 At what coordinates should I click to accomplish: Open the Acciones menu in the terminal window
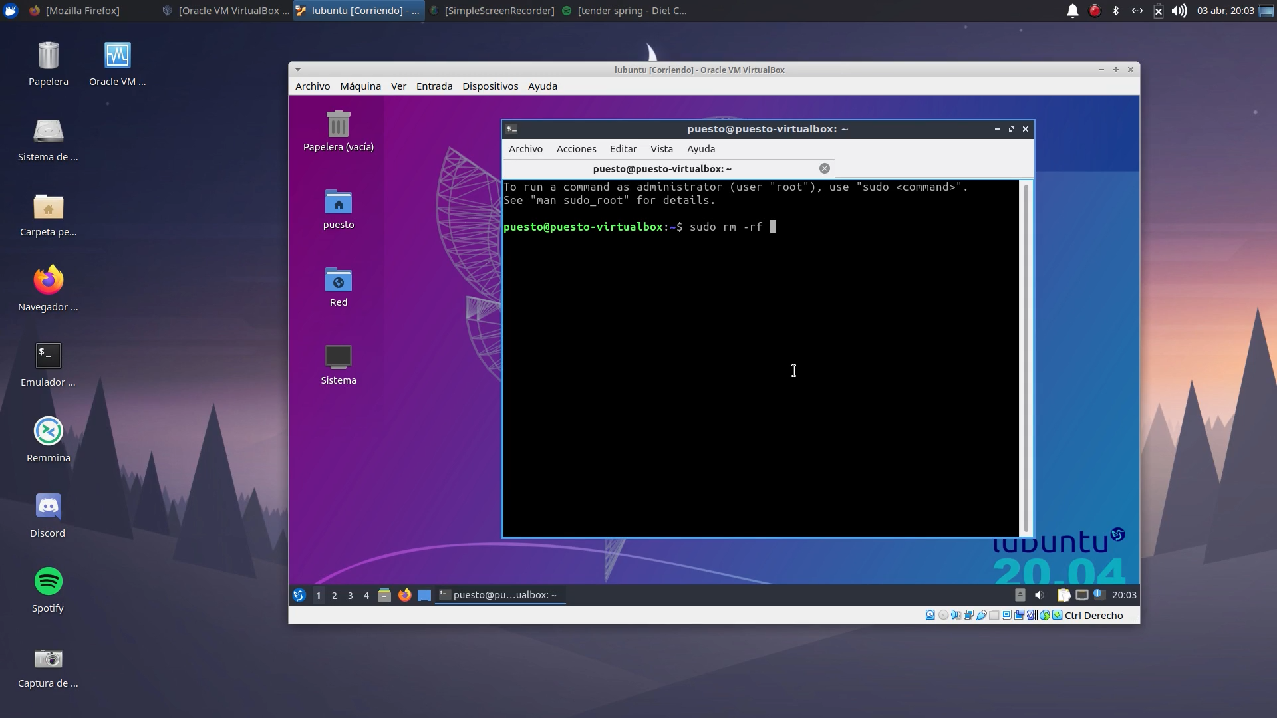(x=576, y=149)
